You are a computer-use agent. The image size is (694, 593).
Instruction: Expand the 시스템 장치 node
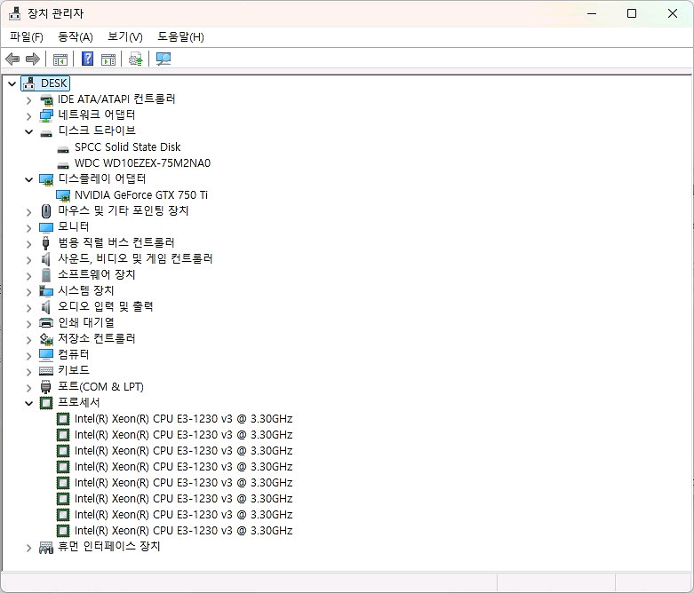(x=28, y=292)
